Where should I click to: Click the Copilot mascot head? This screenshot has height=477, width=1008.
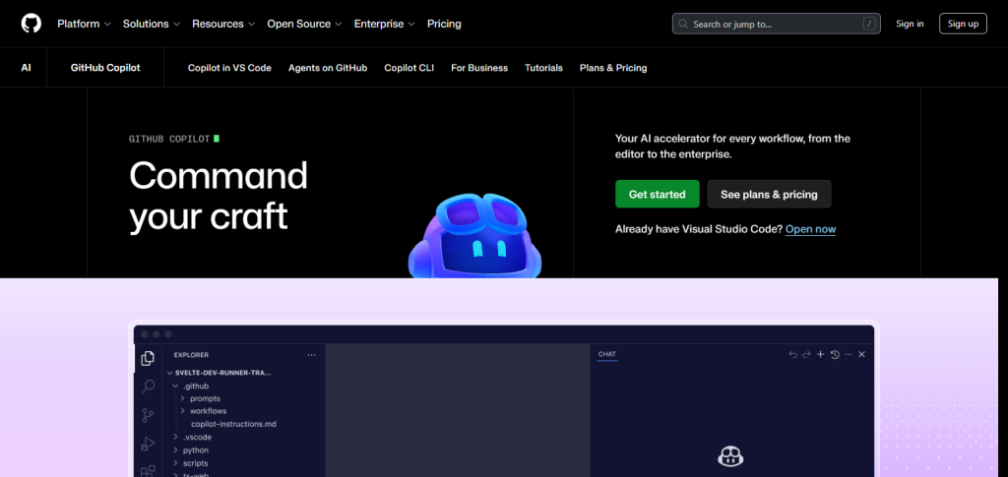tap(475, 236)
